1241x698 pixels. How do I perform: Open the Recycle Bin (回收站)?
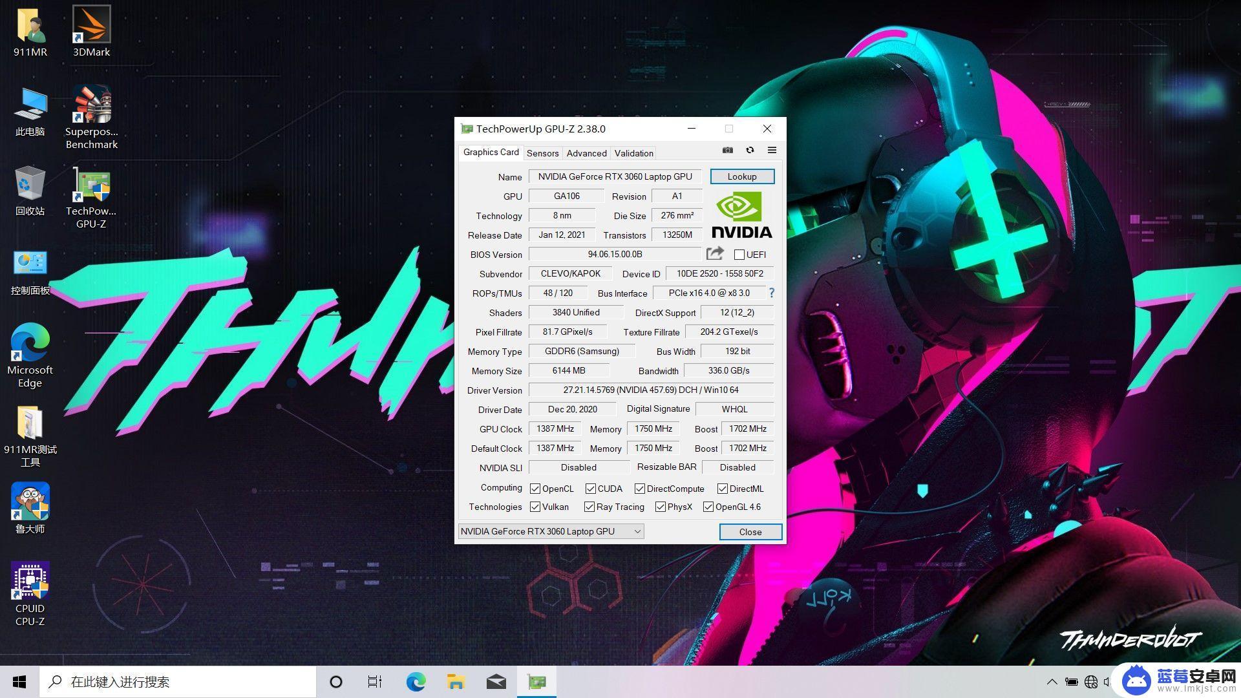point(30,191)
